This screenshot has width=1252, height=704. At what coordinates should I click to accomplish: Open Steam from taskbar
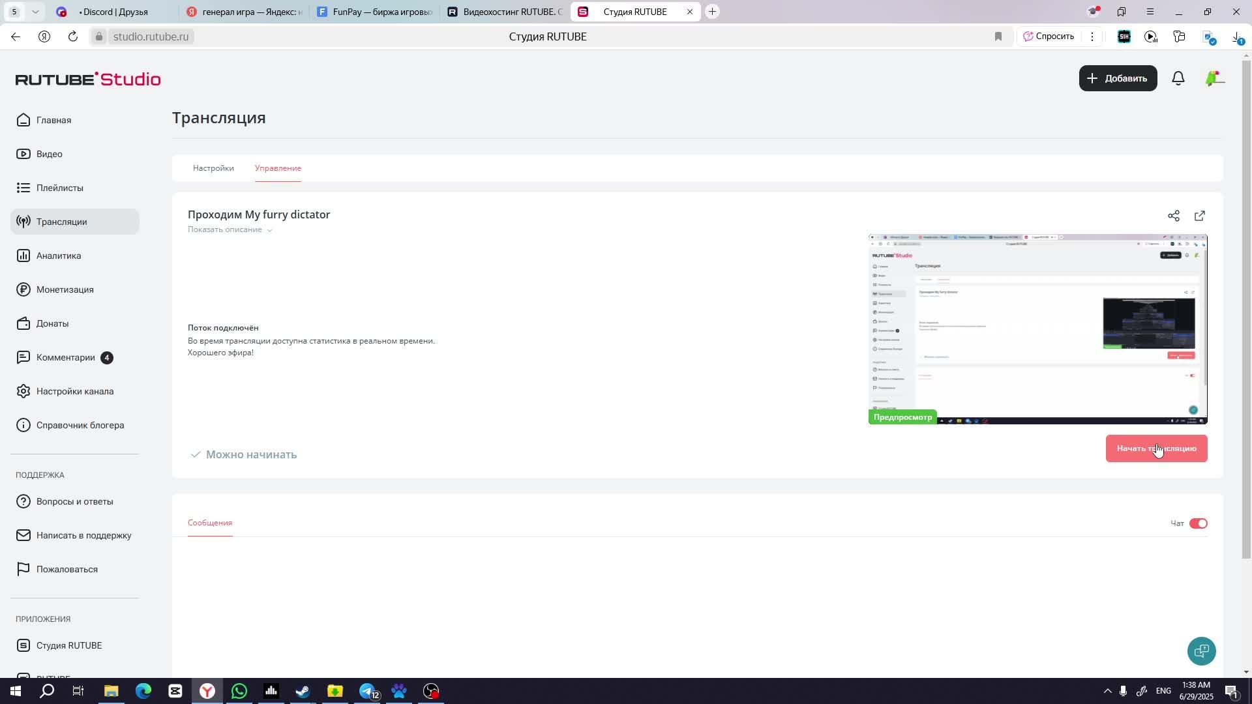303,691
